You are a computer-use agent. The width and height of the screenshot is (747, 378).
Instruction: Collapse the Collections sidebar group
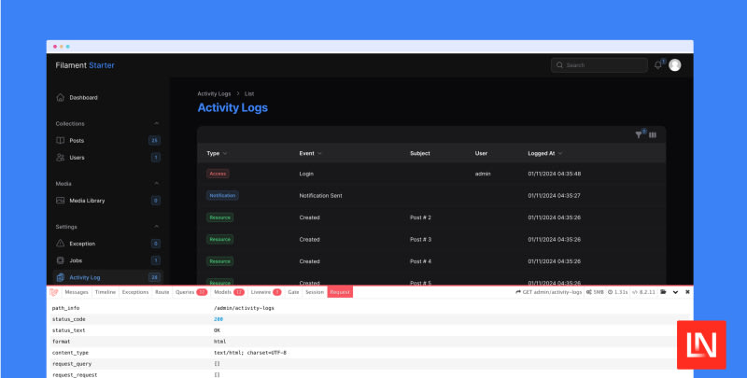coord(156,123)
